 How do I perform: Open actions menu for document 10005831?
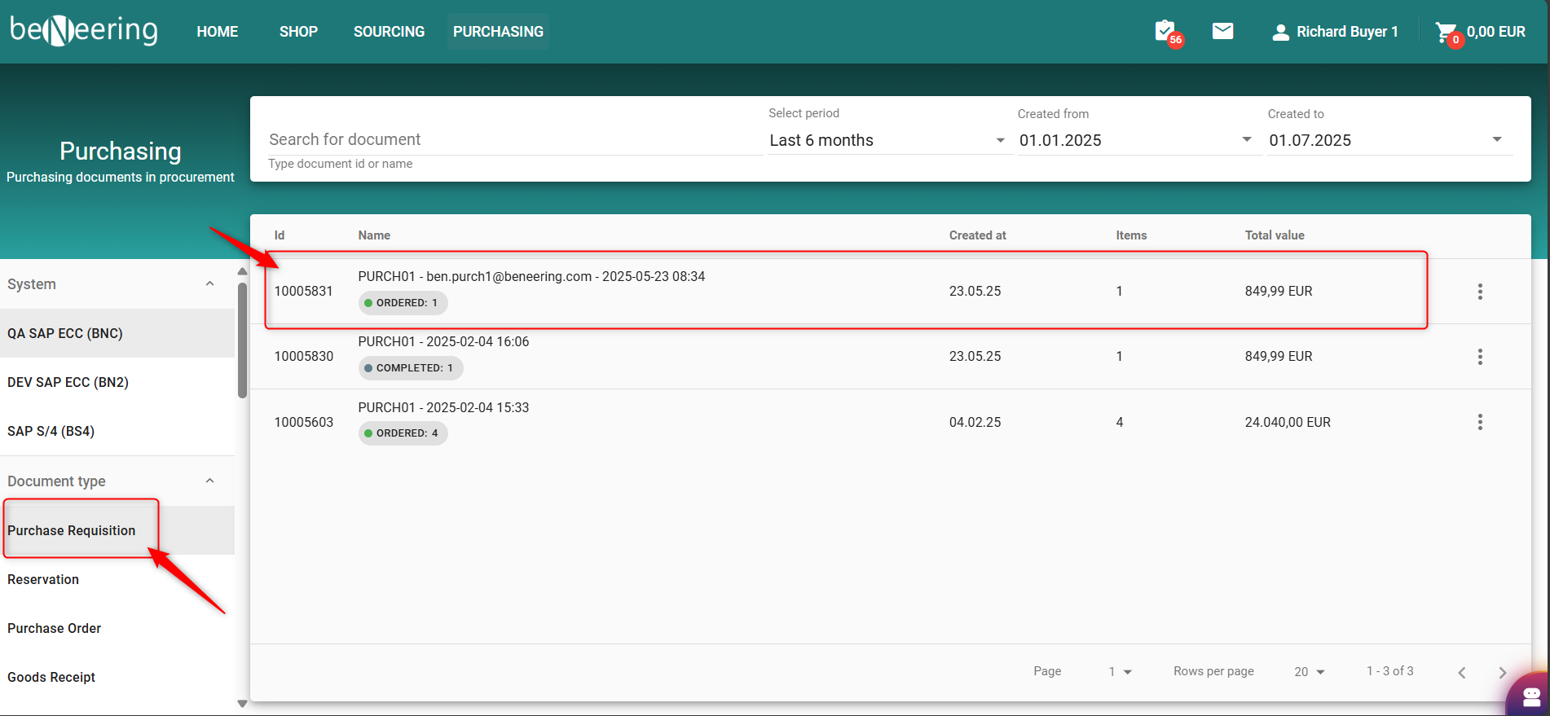tap(1480, 292)
